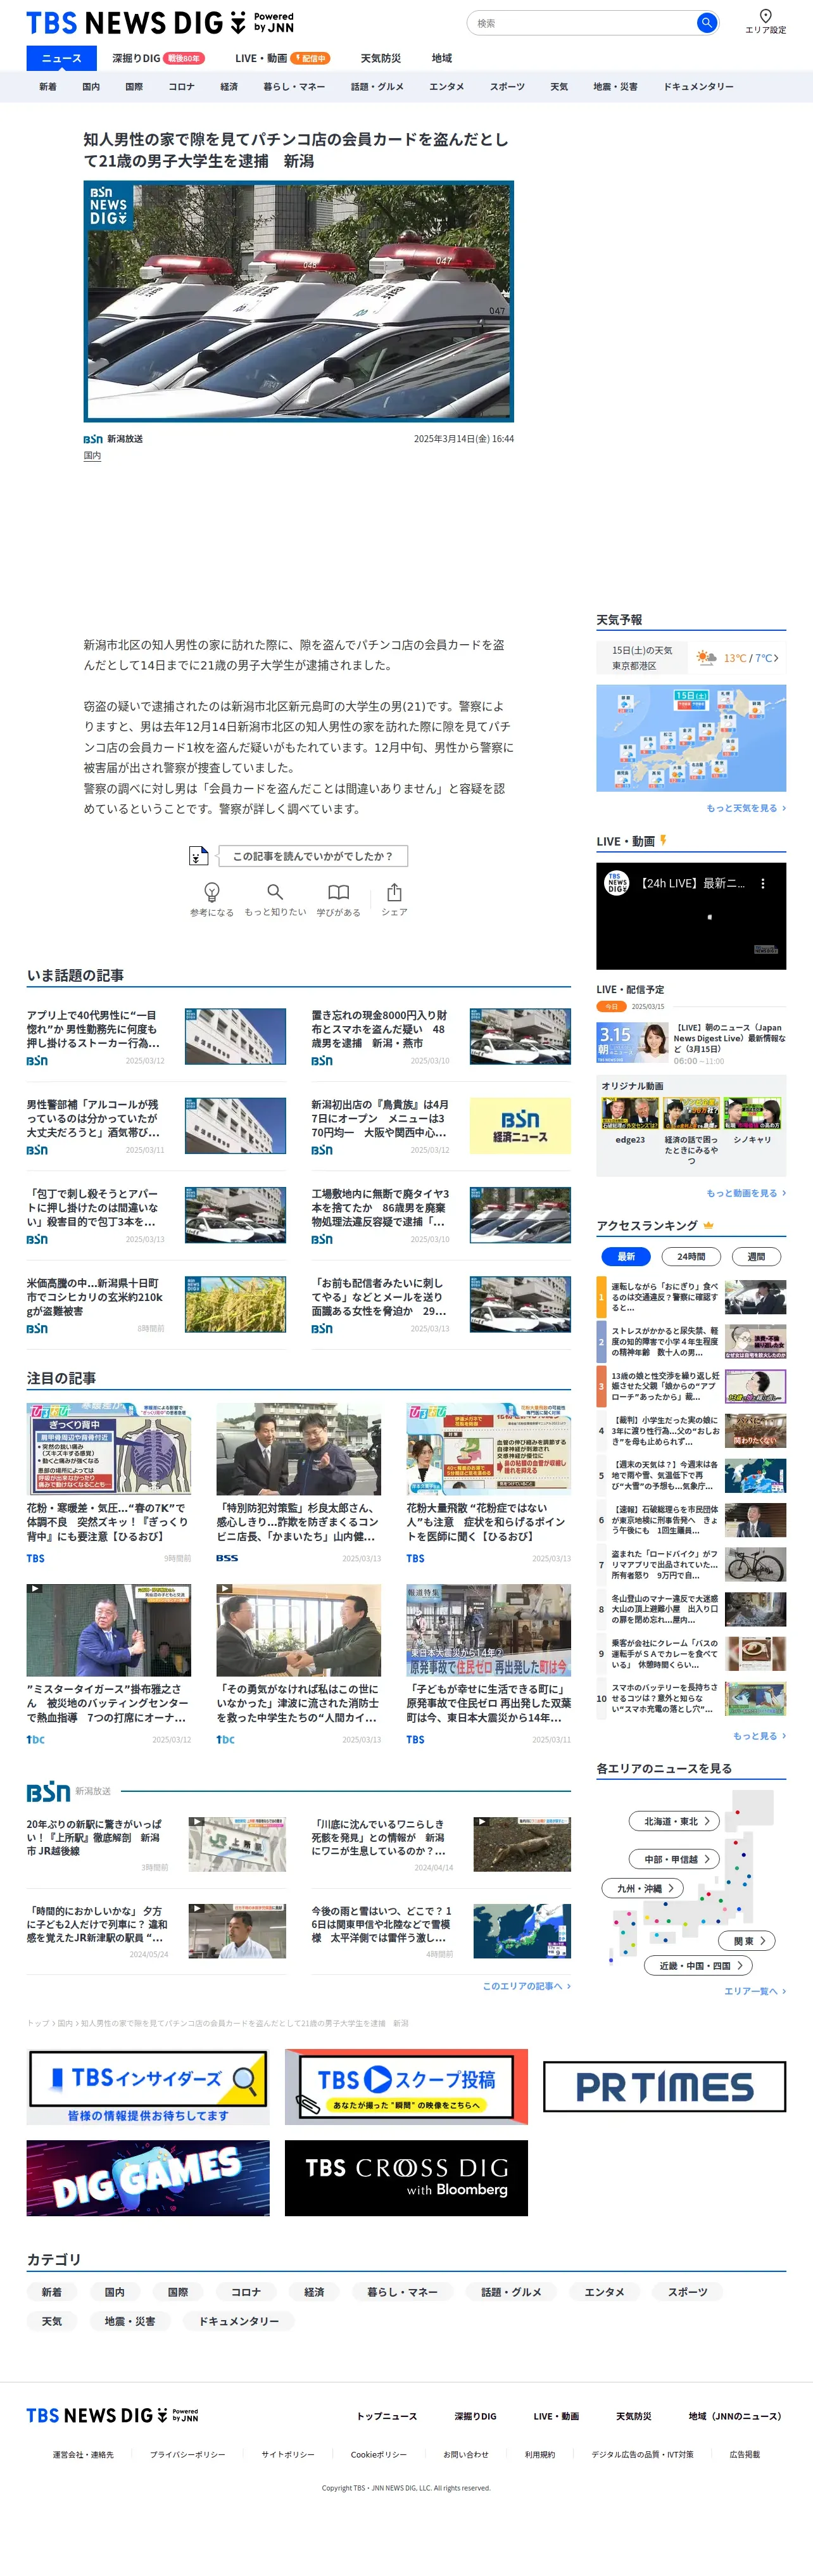Click このエリアの記事へ link

(527, 1985)
